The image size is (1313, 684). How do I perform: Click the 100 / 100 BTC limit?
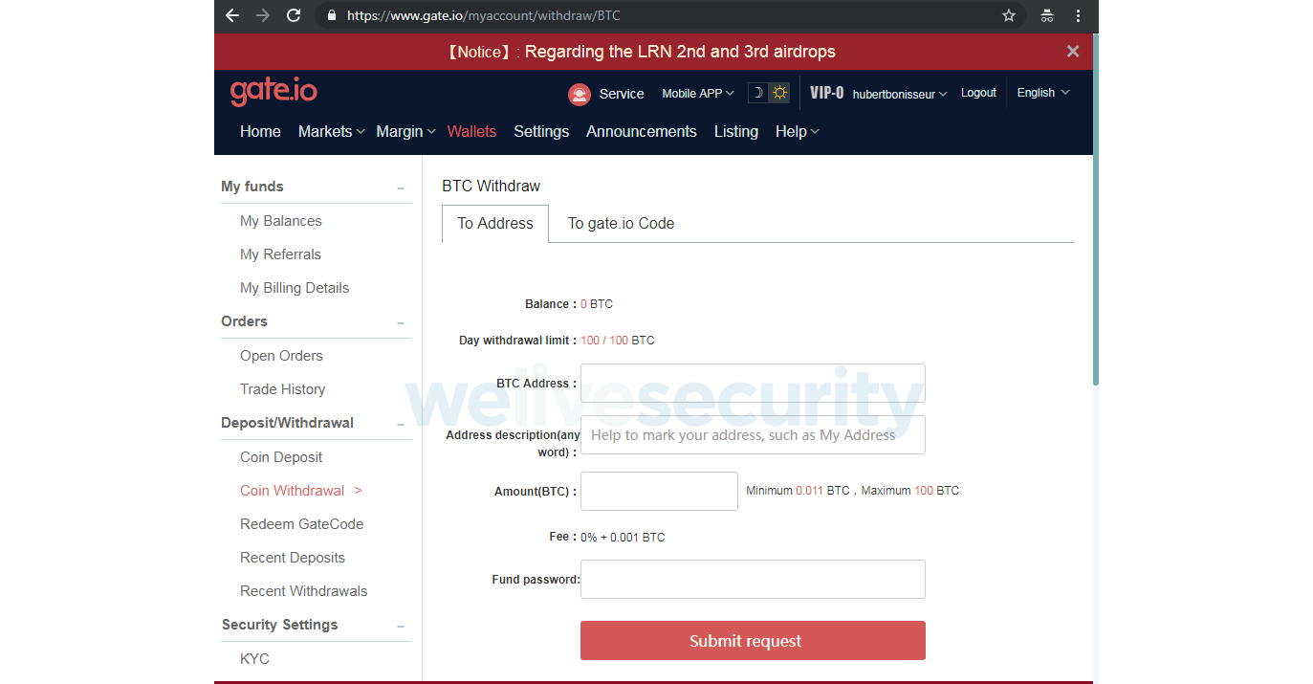click(617, 341)
